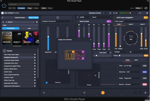Toggle Hold for Reverb - Variverb
This screenshot has width=150, height=101.
tap(145, 85)
